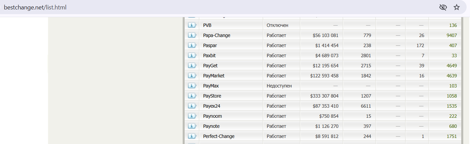The image size is (470, 144).
Task: Select the $750 854 reserve value
Action: pos(329,116)
